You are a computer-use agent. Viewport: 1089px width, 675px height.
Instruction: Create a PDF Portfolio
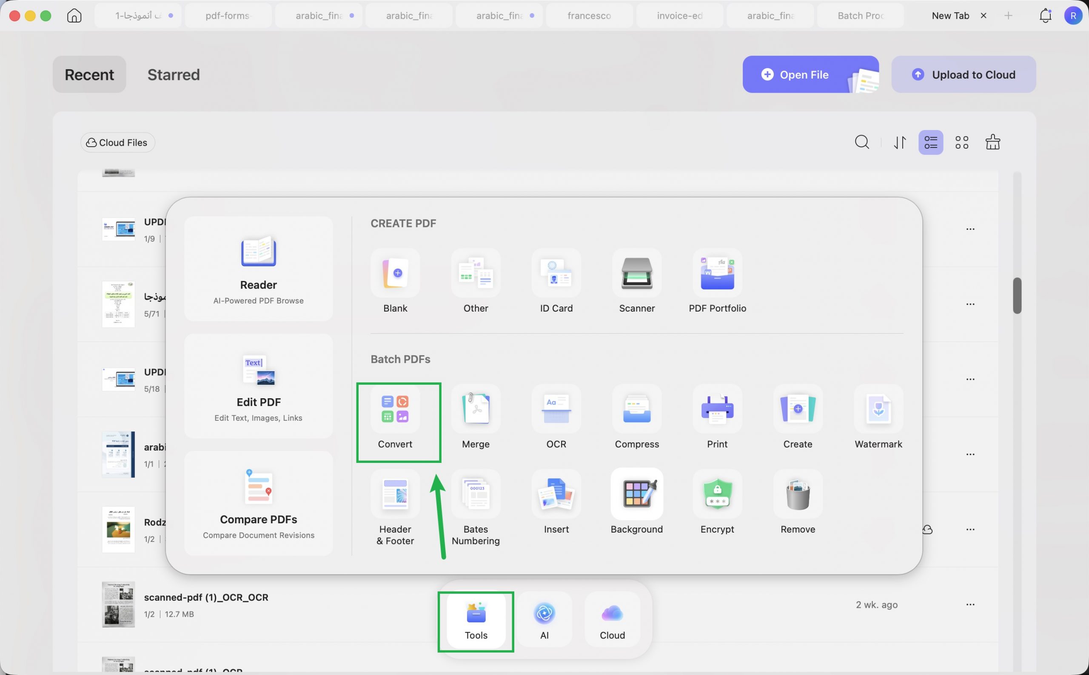click(717, 281)
